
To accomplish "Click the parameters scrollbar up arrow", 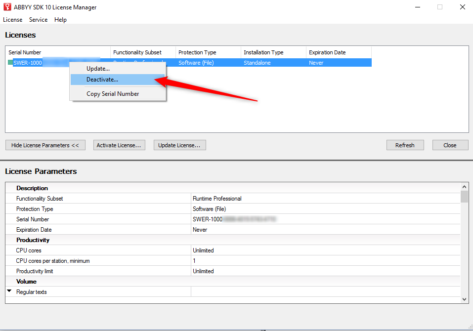I will [x=464, y=187].
